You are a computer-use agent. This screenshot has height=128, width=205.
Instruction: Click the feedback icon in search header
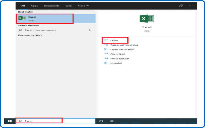tap(180, 5)
